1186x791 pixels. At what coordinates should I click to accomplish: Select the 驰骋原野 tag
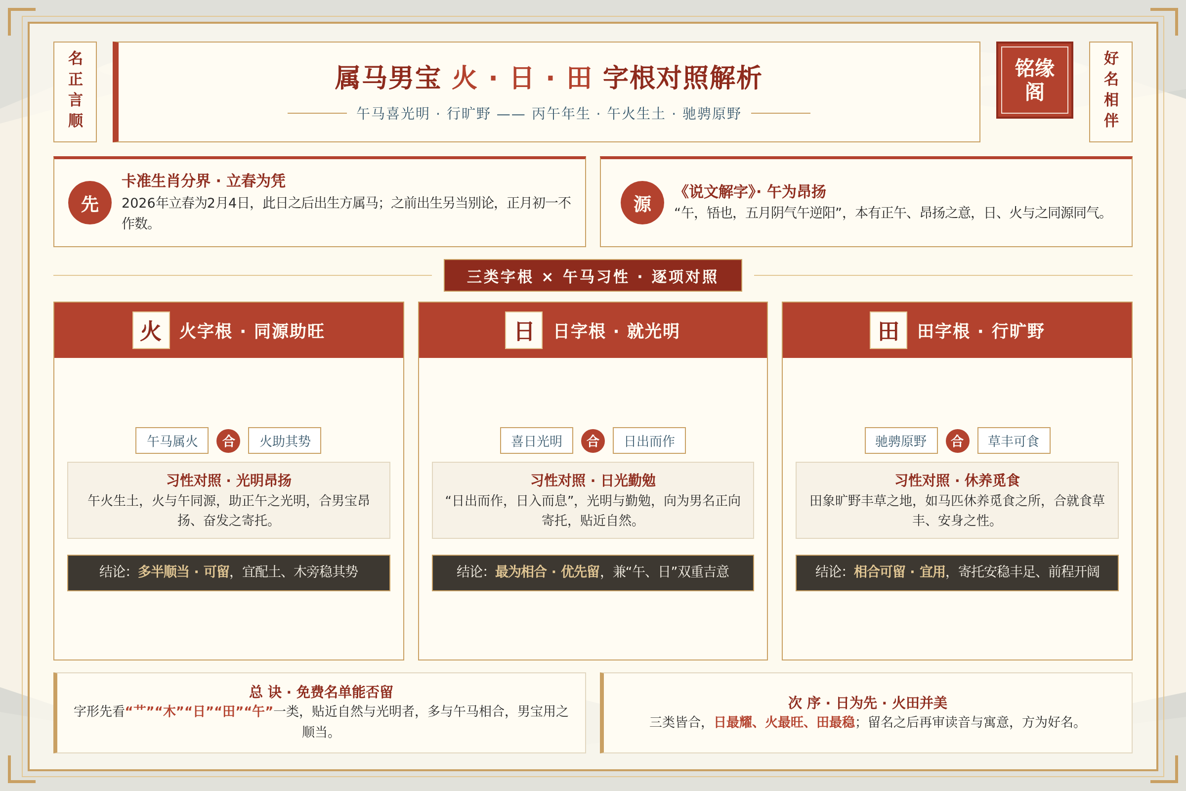click(901, 441)
